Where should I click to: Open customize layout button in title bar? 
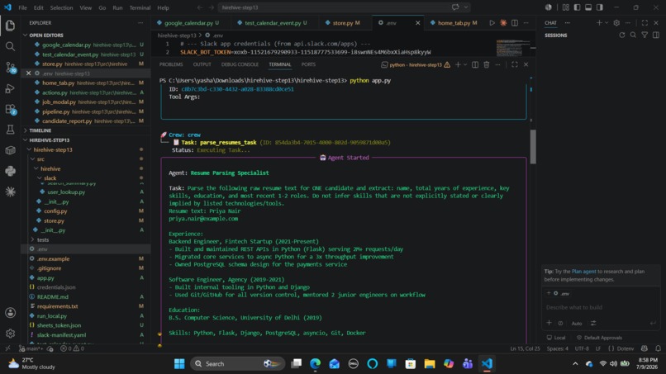[566, 7]
